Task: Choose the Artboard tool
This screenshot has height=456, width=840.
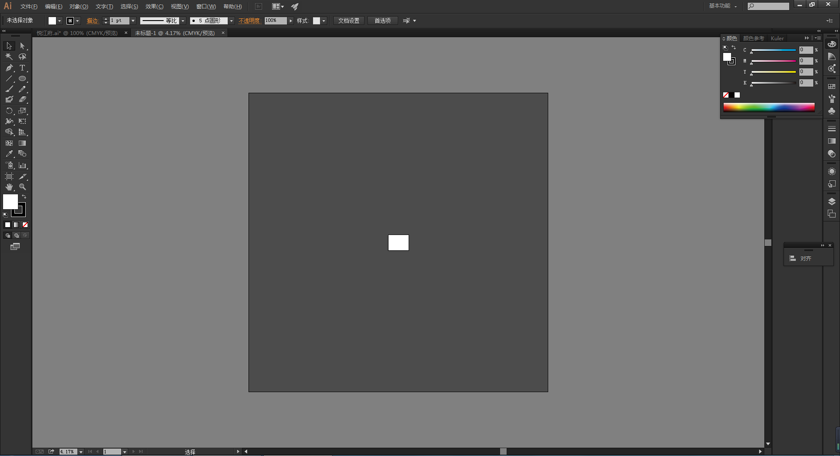Action: click(9, 176)
